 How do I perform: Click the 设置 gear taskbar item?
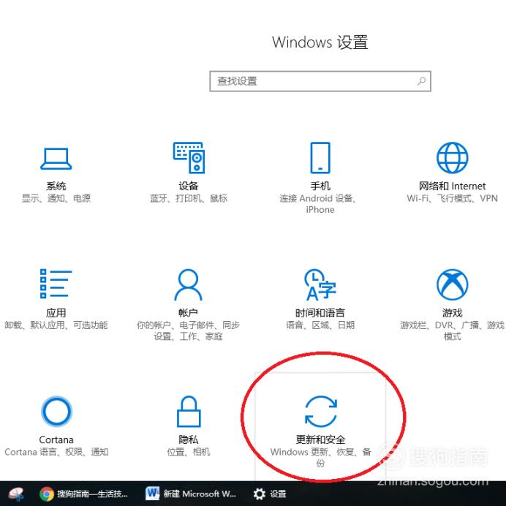270,494
